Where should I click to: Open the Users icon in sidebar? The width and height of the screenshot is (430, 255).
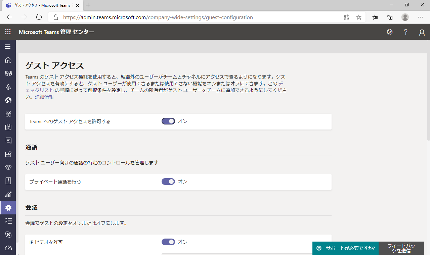click(8, 114)
